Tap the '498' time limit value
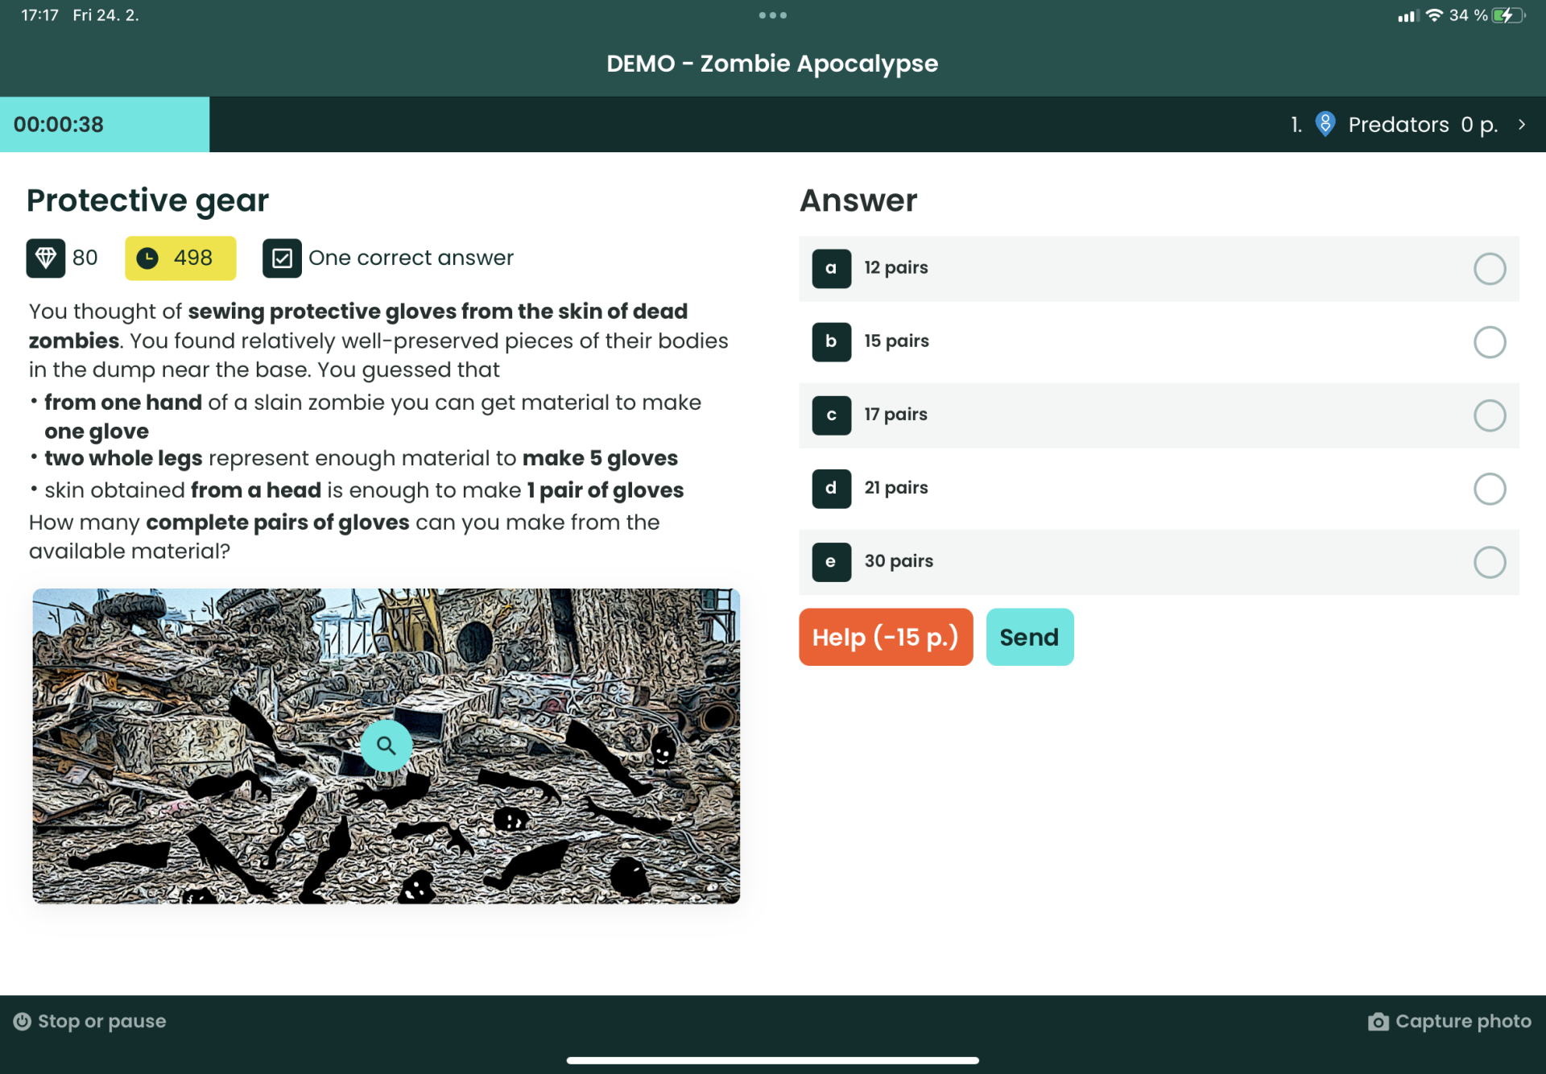This screenshot has height=1074, width=1546. 193,258
